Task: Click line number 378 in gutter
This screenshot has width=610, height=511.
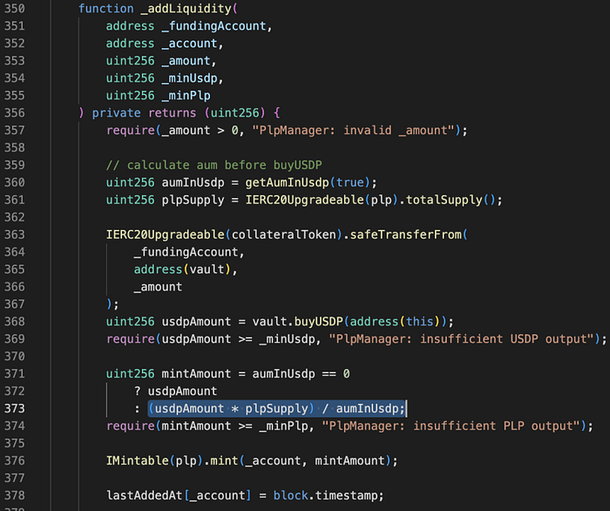Action: [15, 495]
